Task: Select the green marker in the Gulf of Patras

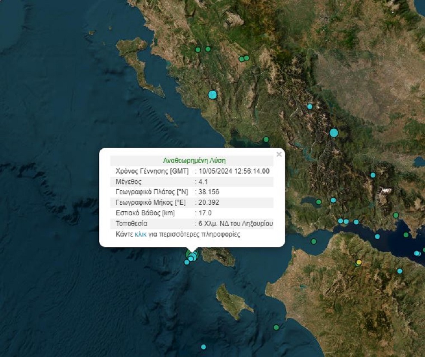Action: click(x=314, y=242)
